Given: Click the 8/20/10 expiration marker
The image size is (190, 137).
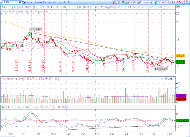Looking at the screenshot, I should [60, 66].
